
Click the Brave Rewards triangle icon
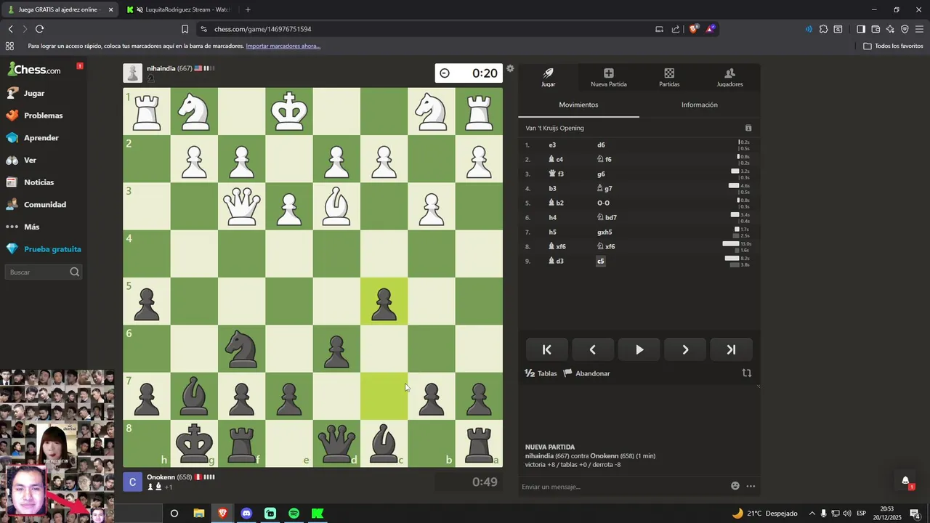click(710, 29)
